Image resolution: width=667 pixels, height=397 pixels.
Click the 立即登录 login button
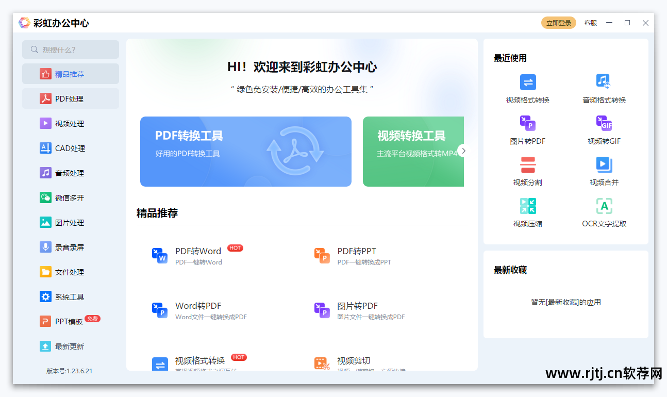click(x=558, y=23)
